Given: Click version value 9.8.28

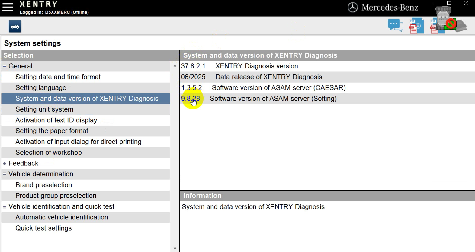Looking at the screenshot, I should [x=191, y=99].
